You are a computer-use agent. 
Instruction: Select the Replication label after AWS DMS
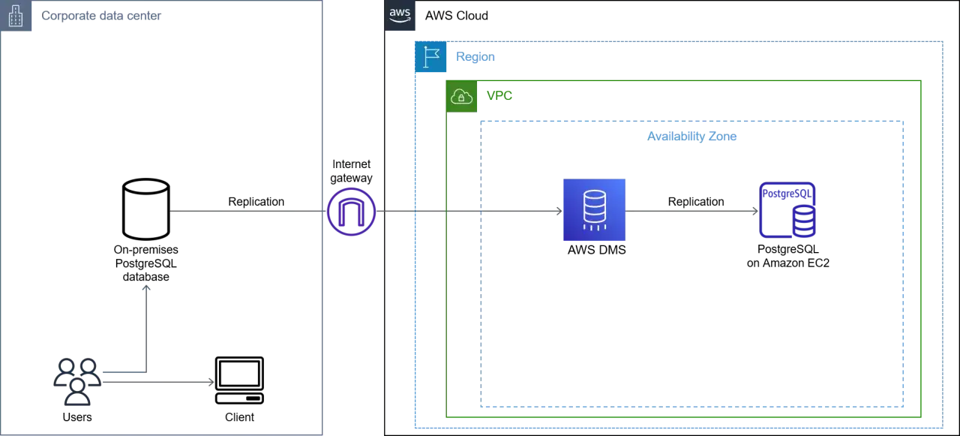tap(696, 201)
